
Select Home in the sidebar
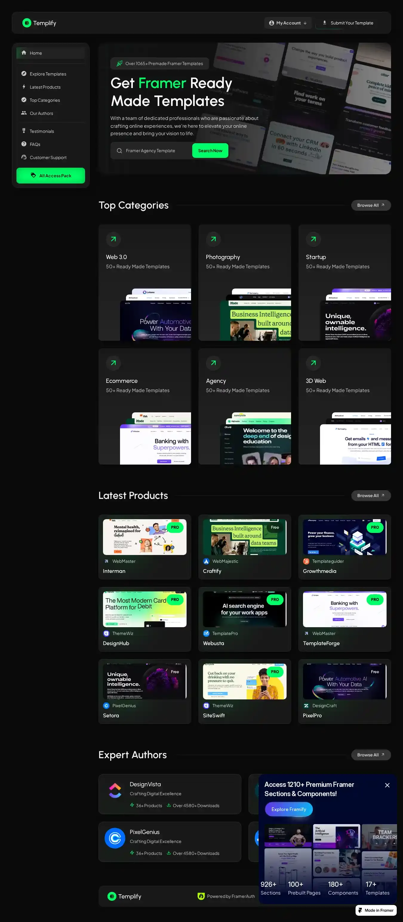(x=50, y=53)
